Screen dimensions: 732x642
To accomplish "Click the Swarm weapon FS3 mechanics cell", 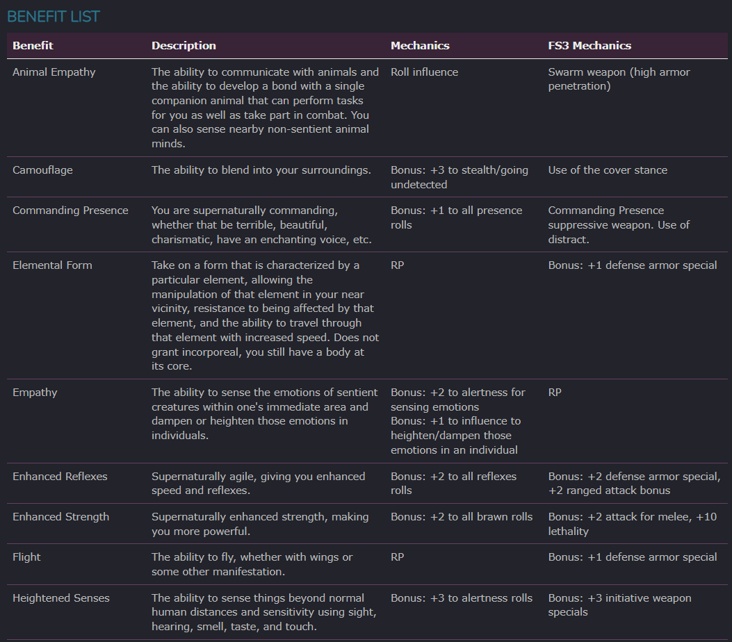I will coord(619,79).
